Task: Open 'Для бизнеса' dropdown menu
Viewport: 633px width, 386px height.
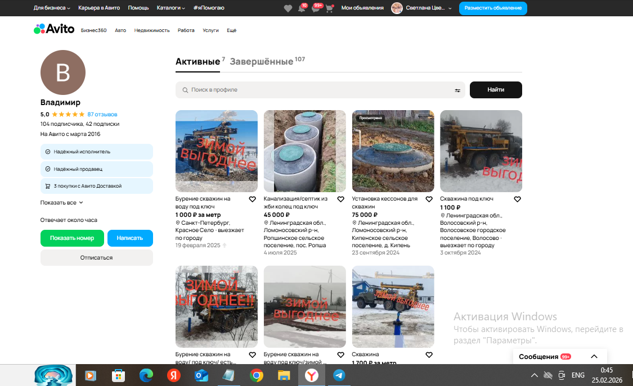Action: point(52,8)
